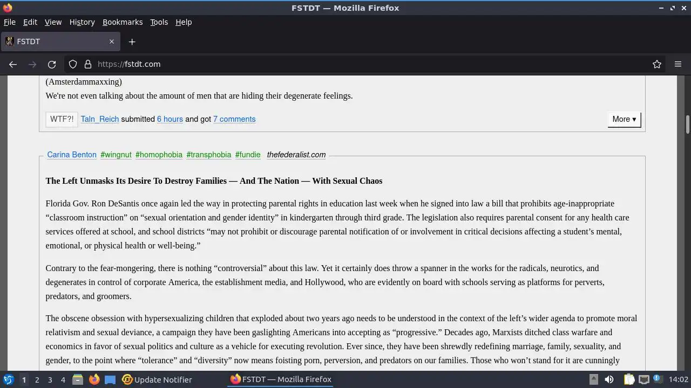The width and height of the screenshot is (691, 388).
Task: Open Carina Benton author link
Action: pos(72,155)
